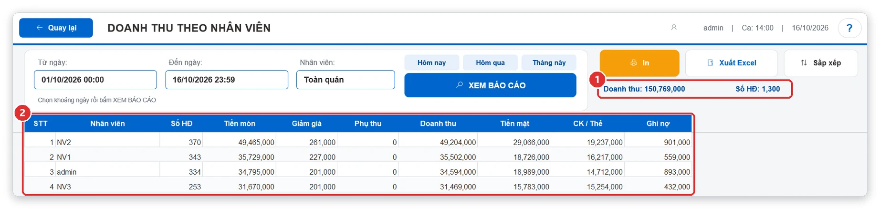
Task: Click XEM BÁO CÁO view report button
Action: tap(490, 85)
